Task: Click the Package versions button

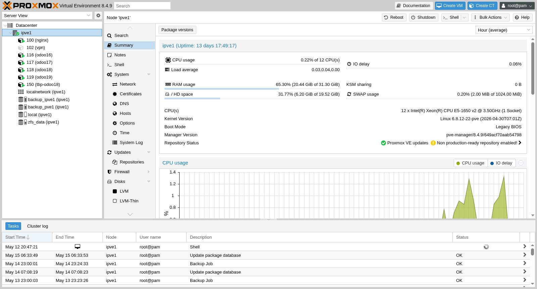Action: [x=177, y=30]
